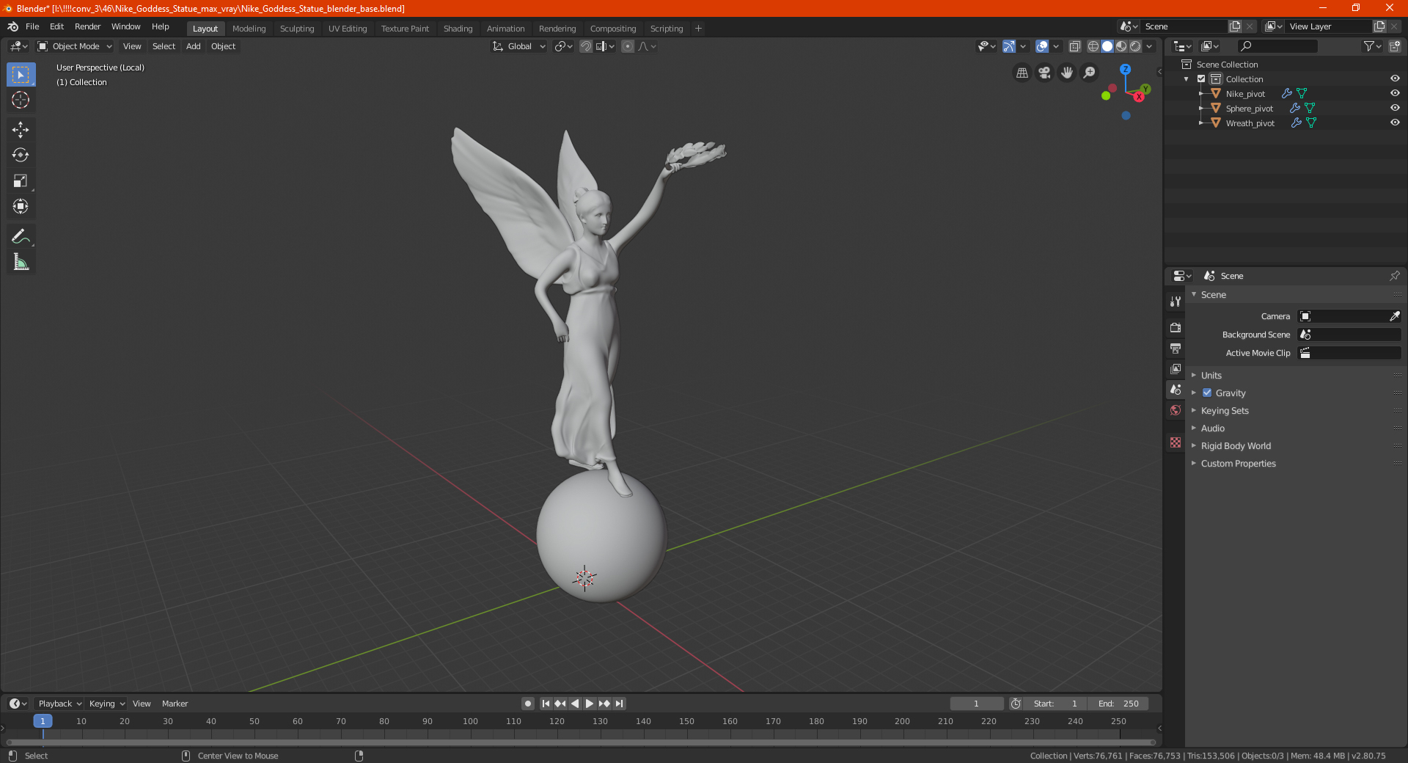
Task: Click the Marker button in timeline
Action: (175, 704)
